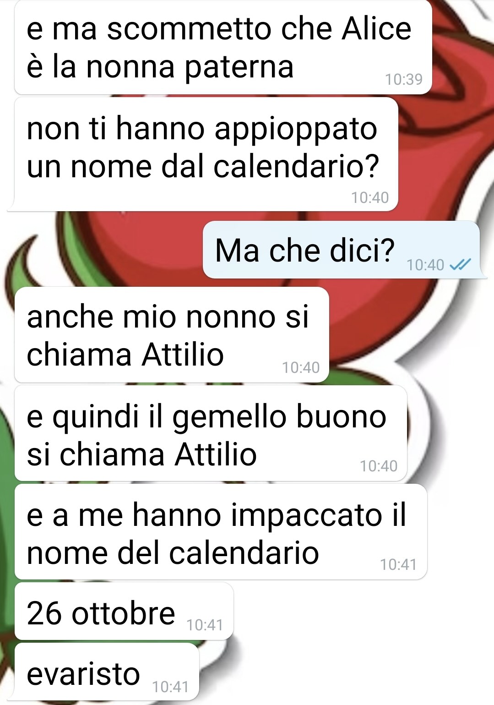This screenshot has width=494, height=705.
Task: Tap the 10:40 time on sent message
Action: (425, 265)
